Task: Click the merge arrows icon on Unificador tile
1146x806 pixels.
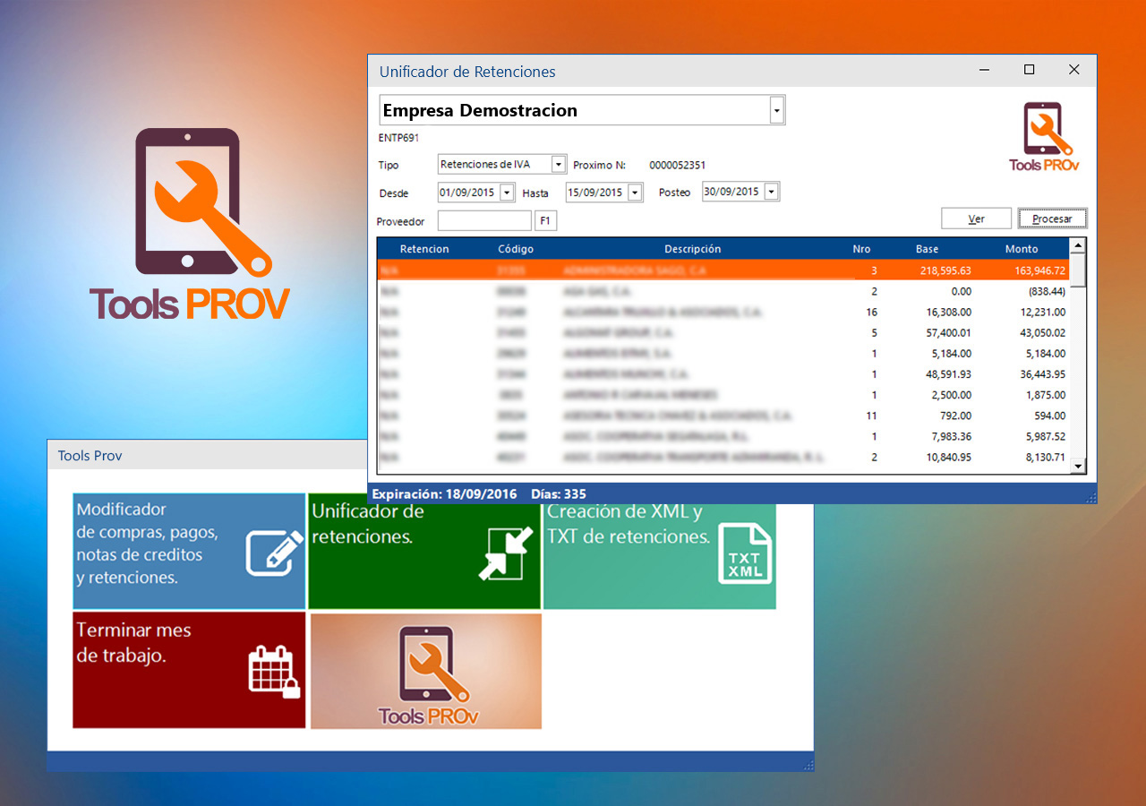Action: pyautogui.click(x=505, y=553)
